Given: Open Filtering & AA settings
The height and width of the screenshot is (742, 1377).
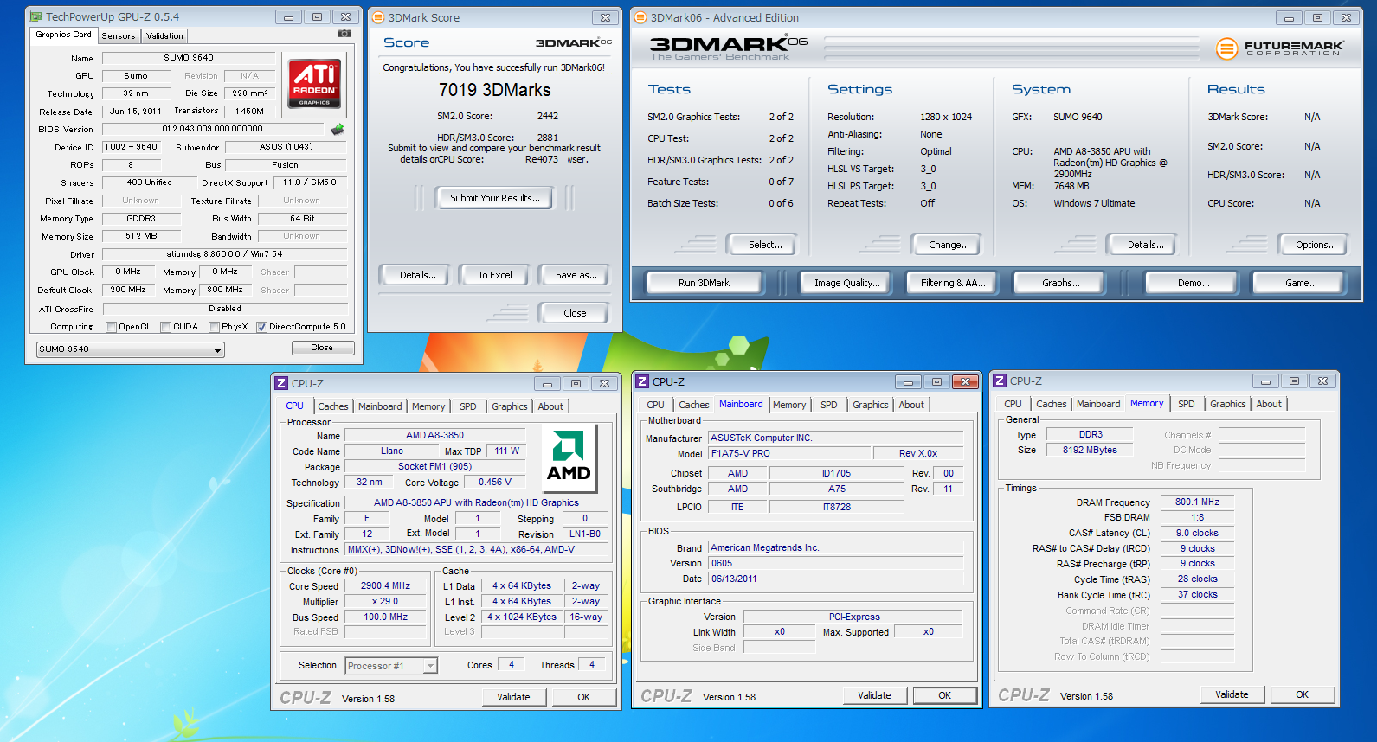Looking at the screenshot, I should (x=953, y=283).
